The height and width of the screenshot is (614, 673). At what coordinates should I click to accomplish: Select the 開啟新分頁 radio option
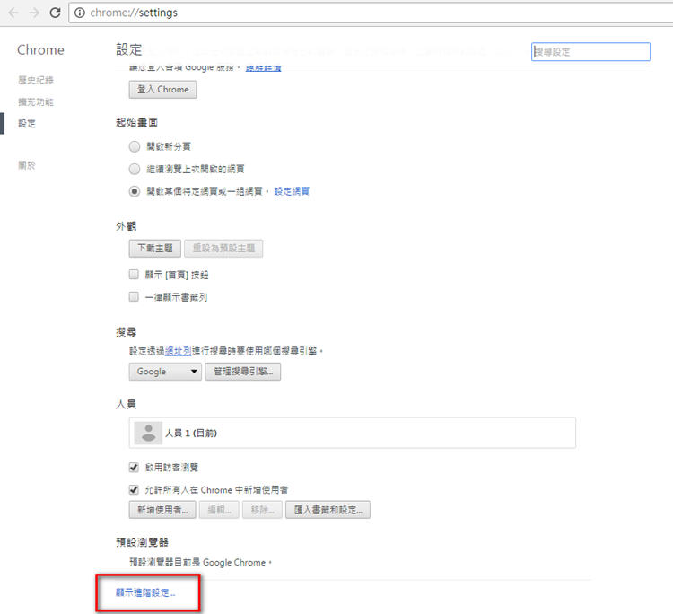point(135,147)
